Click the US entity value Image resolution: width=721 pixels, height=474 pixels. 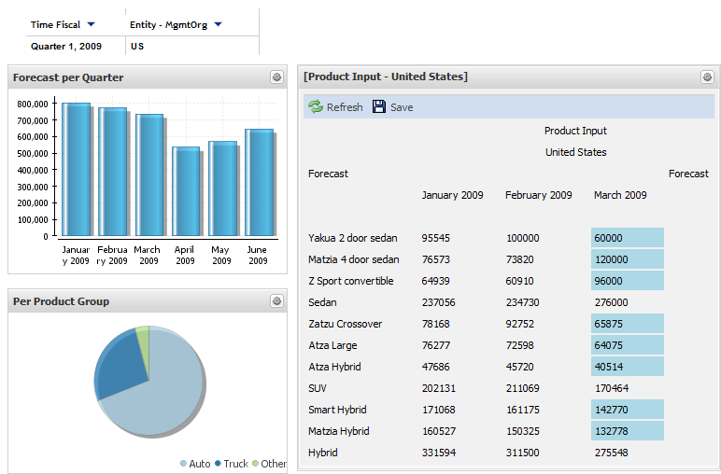coord(137,46)
